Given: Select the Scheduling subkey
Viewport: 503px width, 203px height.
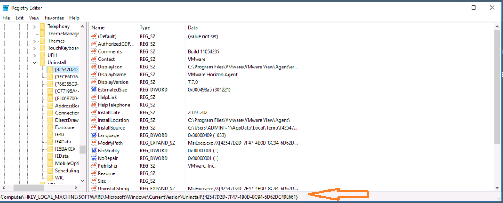Looking at the screenshot, I should (x=67, y=171).
